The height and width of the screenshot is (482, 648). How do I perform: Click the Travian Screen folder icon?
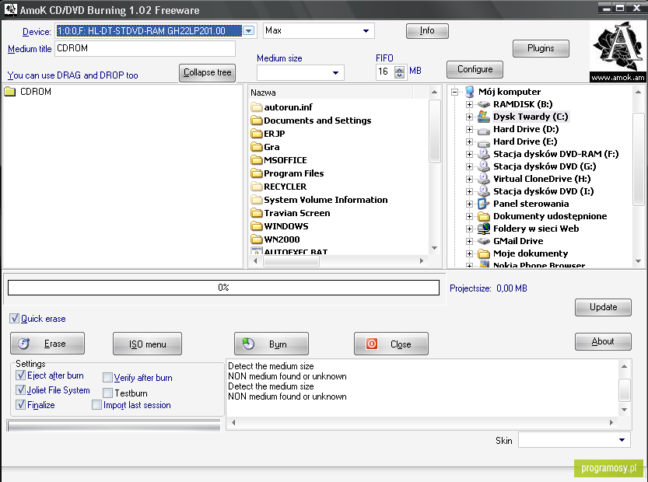point(257,213)
